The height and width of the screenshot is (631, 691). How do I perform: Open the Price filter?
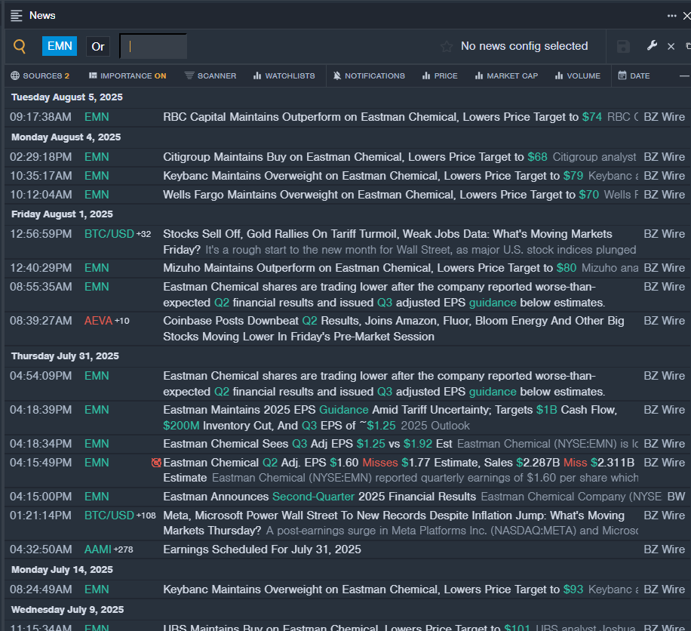440,75
